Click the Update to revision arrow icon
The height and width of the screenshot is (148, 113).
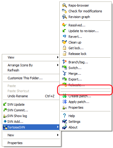(64, 31)
